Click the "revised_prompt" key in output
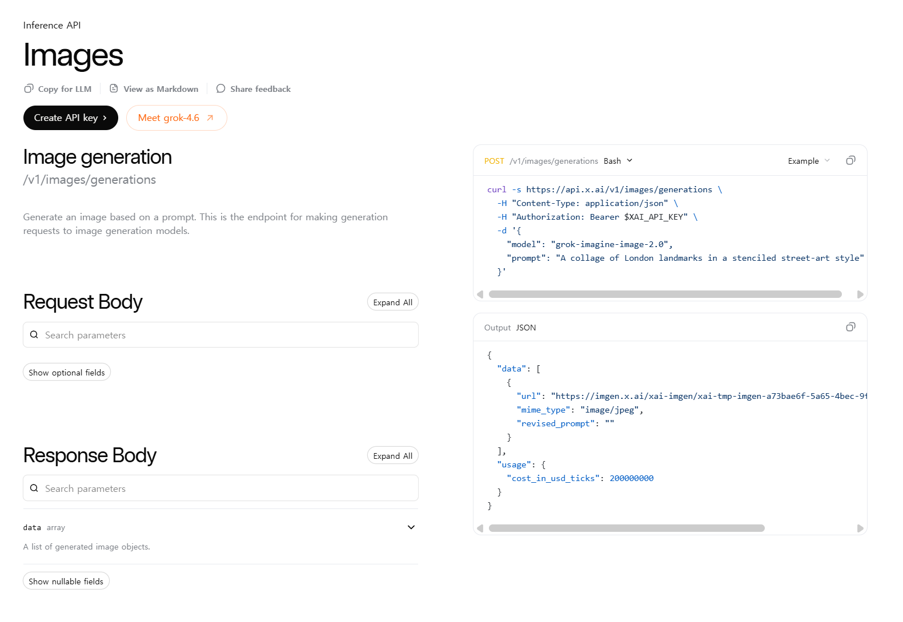 [x=556, y=423]
